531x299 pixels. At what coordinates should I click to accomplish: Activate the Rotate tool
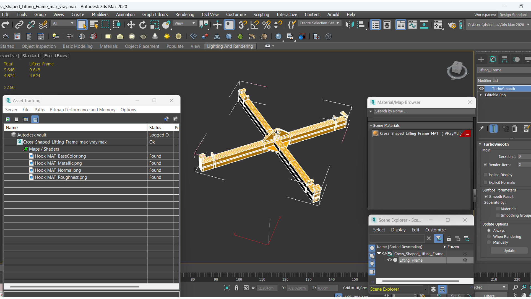143,25
